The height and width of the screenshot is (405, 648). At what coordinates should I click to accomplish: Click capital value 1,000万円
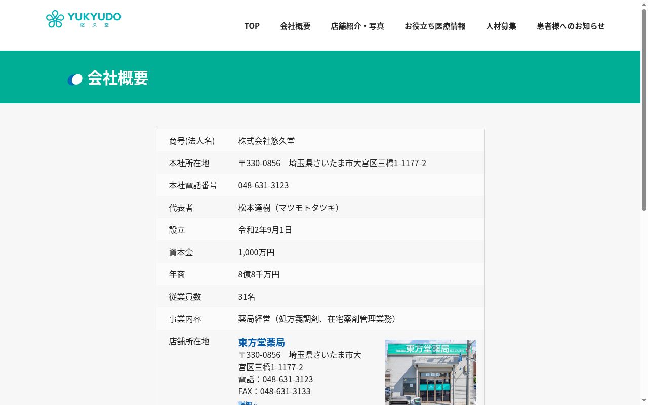257,252
